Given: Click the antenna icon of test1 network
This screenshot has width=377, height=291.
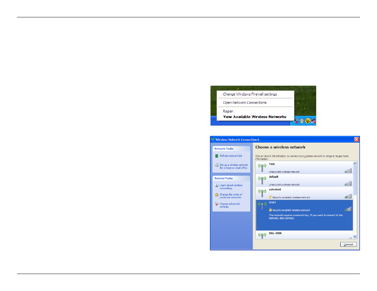Looking at the screenshot, I should pos(262,206).
